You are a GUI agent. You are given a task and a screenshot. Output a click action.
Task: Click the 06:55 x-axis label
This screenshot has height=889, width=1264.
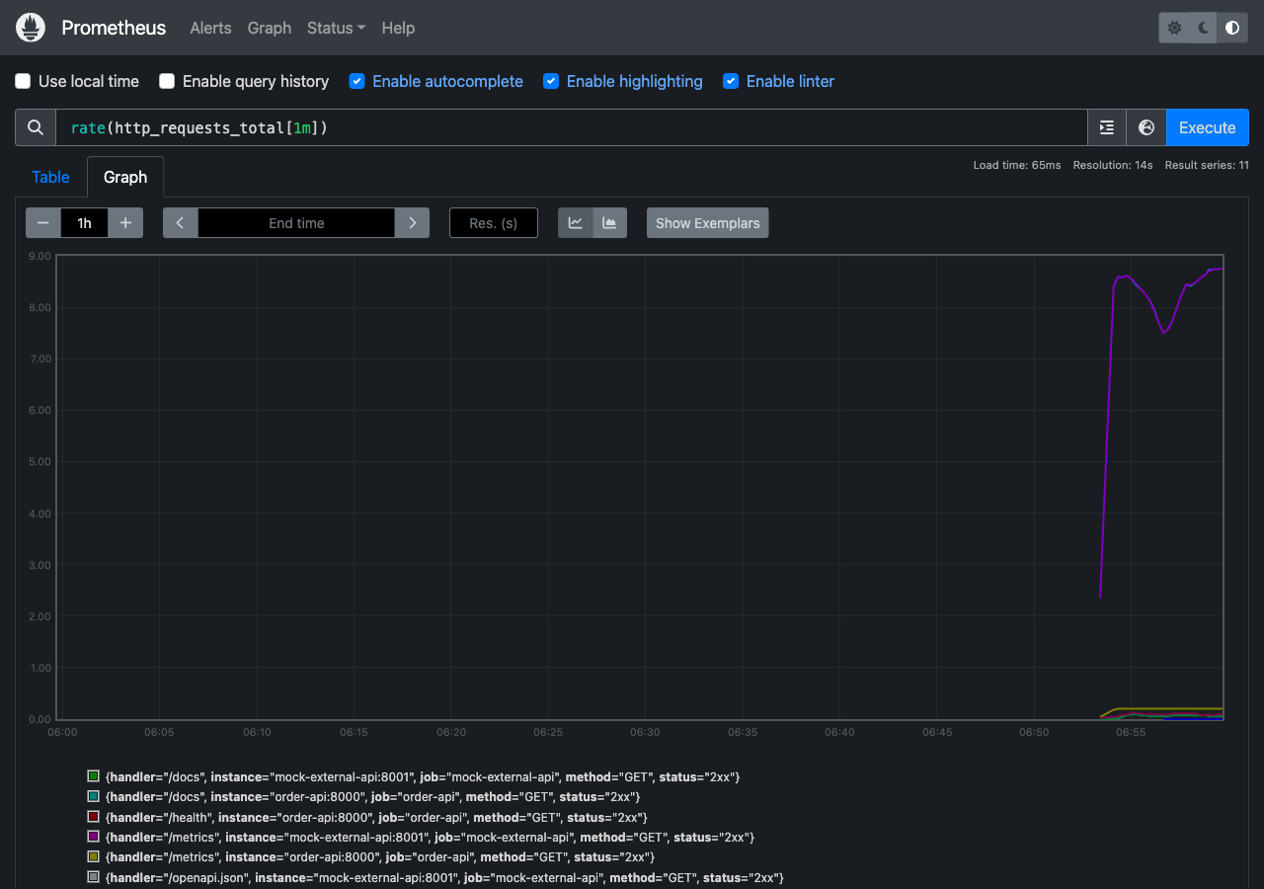(1131, 733)
